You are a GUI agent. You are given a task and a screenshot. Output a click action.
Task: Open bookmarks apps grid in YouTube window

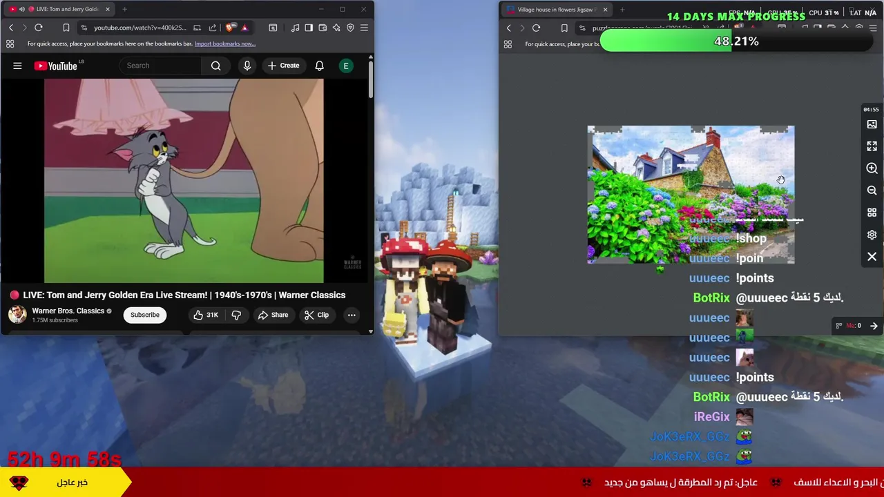tap(10, 43)
